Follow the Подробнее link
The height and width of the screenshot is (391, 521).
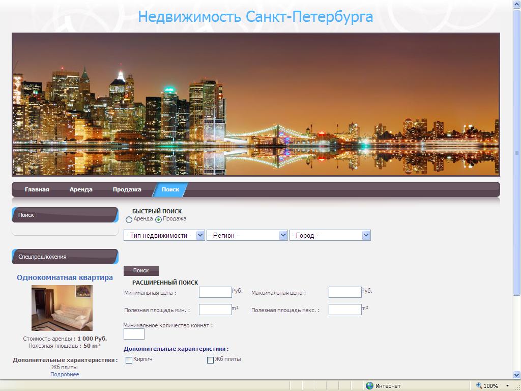coord(65,374)
